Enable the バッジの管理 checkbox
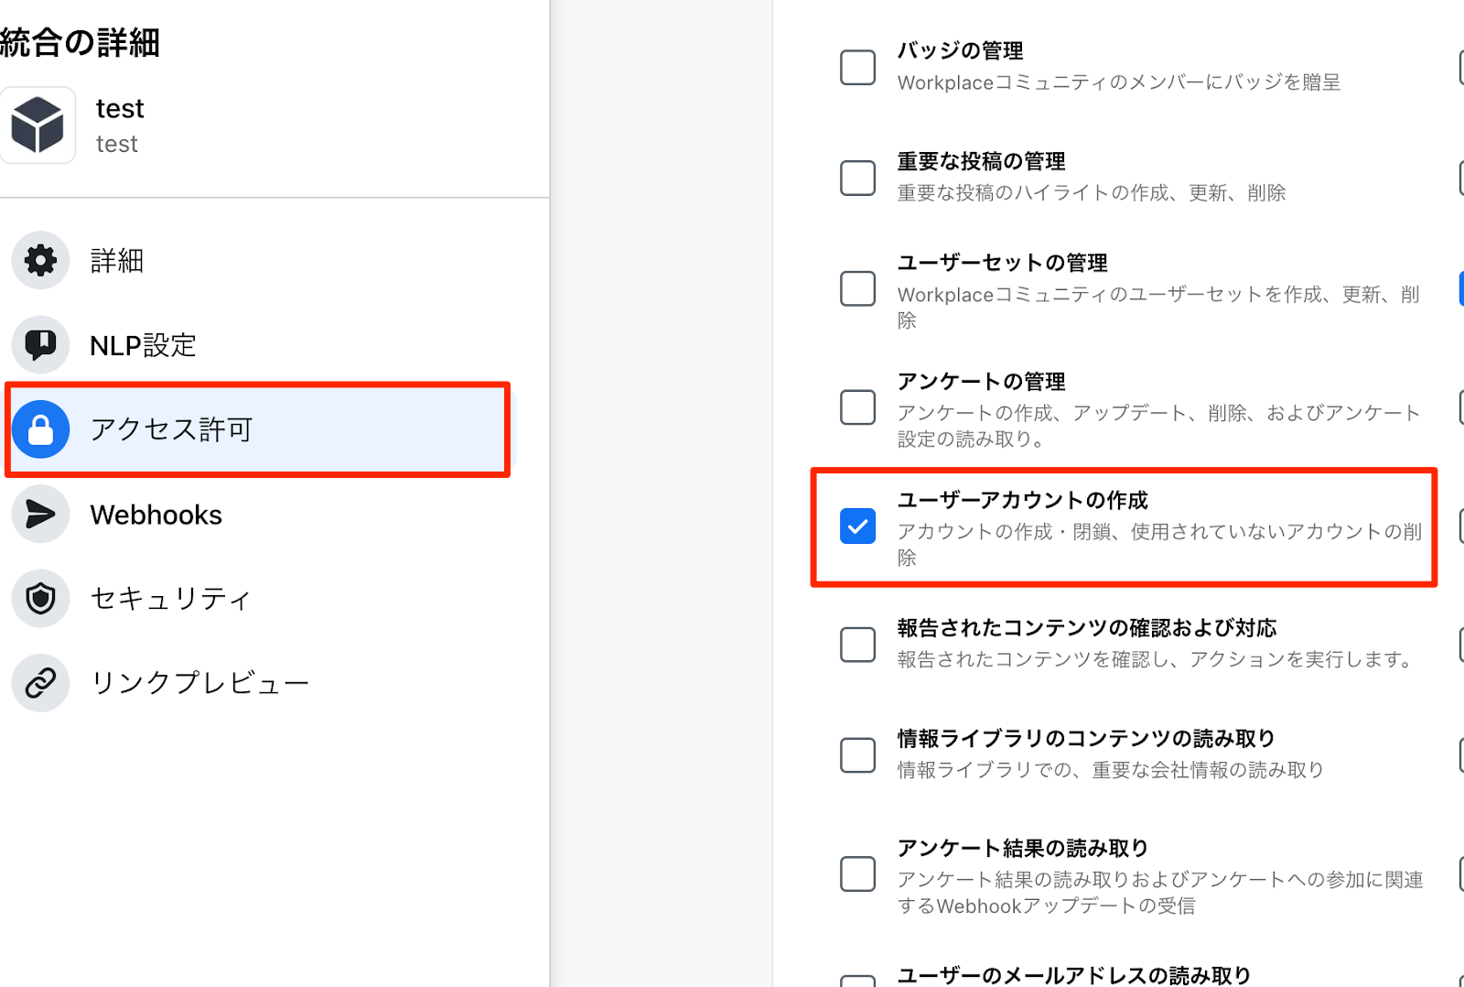Image resolution: width=1464 pixels, height=987 pixels. click(x=857, y=67)
